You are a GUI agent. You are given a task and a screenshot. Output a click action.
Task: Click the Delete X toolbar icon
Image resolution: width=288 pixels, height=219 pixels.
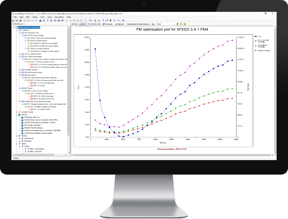tap(81, 20)
